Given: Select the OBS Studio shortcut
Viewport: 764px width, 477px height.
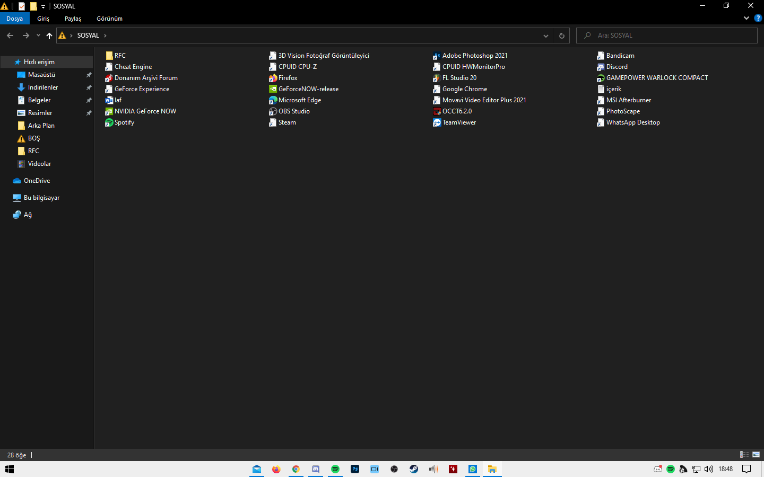Looking at the screenshot, I should click(290, 111).
